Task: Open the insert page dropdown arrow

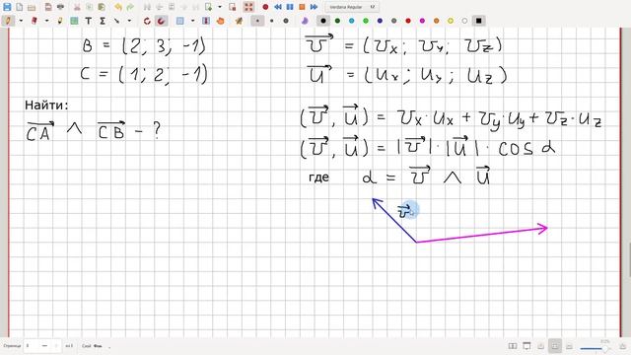Action: [x=220, y=7]
